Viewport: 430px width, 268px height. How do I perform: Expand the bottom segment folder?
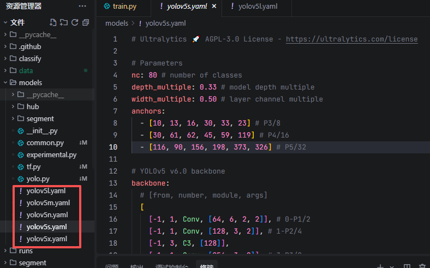32,263
